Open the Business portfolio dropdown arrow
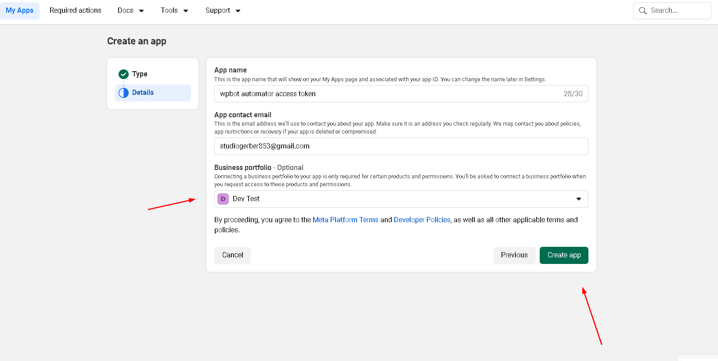The image size is (718, 361). (578, 199)
